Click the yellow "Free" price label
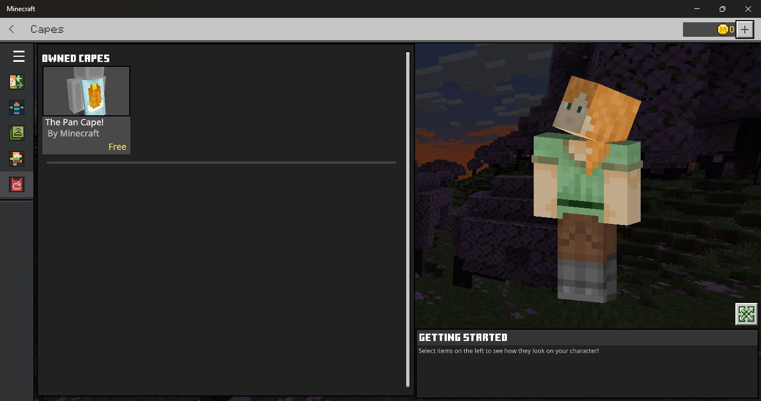761x401 pixels. point(118,147)
